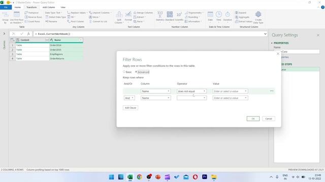
Task: Click the Order2014 cell
Action: [66, 45]
